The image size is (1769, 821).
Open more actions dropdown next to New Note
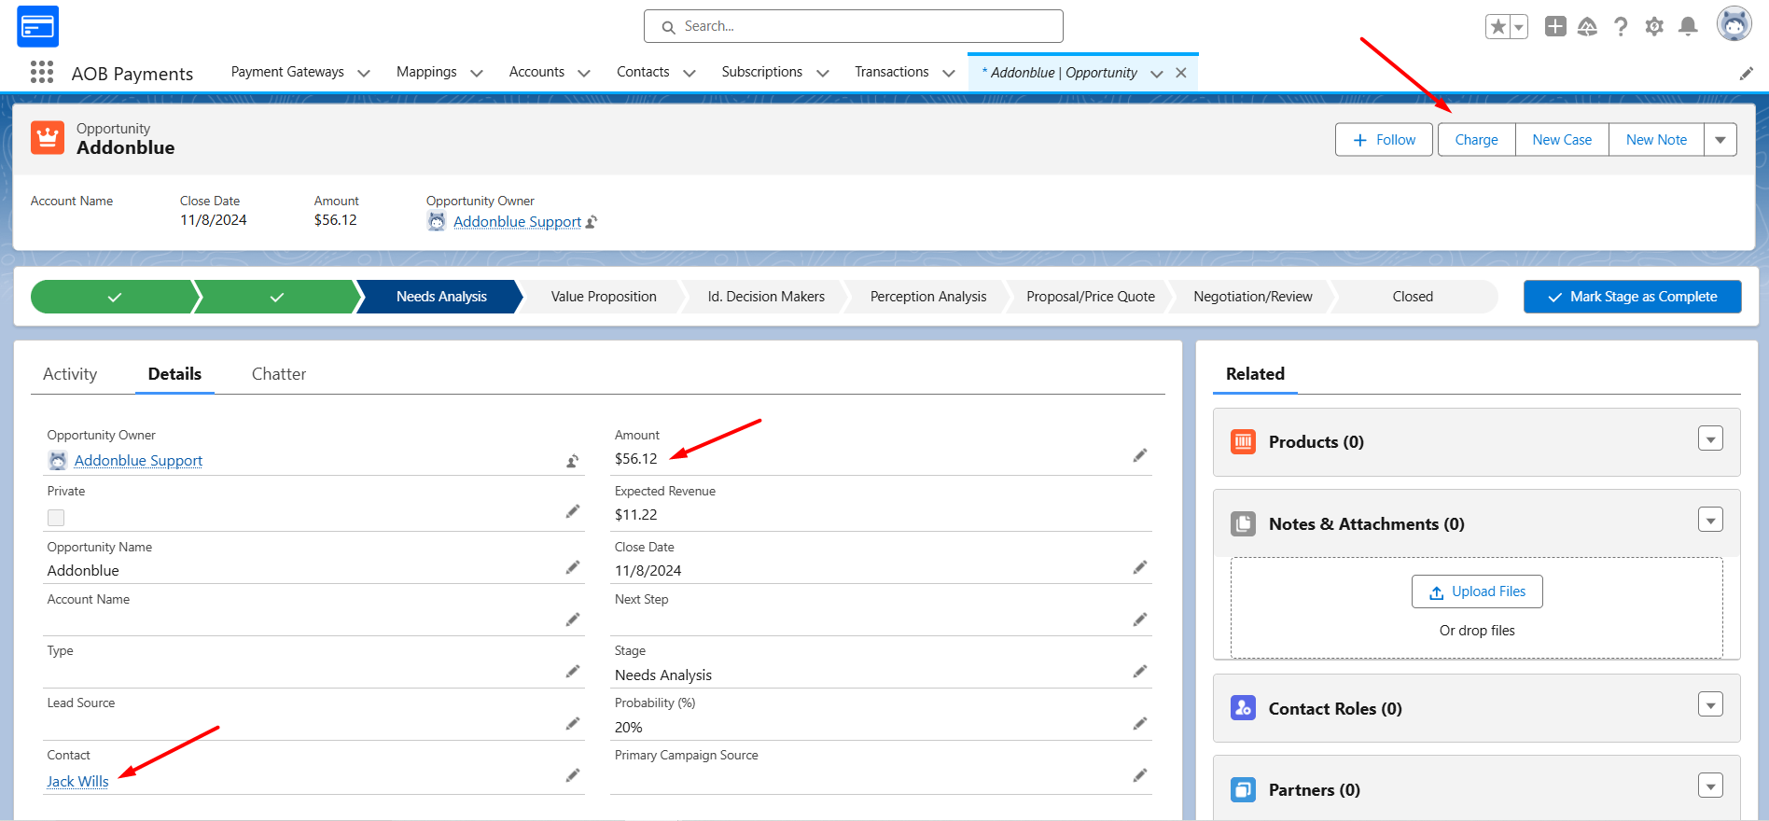pyautogui.click(x=1720, y=140)
